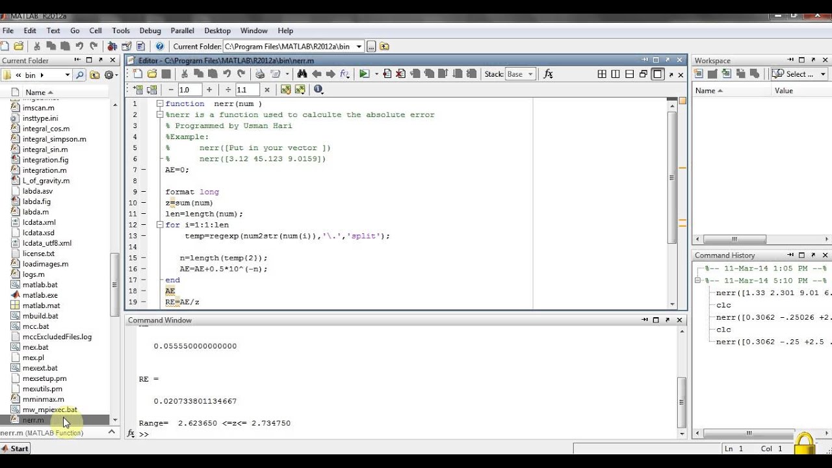Screen dimensions: 832x468
Task: Click the Print icon in the Editor toolbar
Action: (x=260, y=74)
